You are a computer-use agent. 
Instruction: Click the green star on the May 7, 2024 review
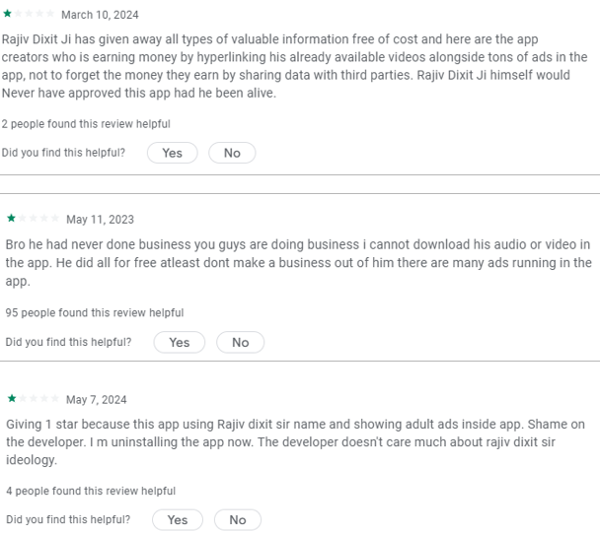pos(12,399)
